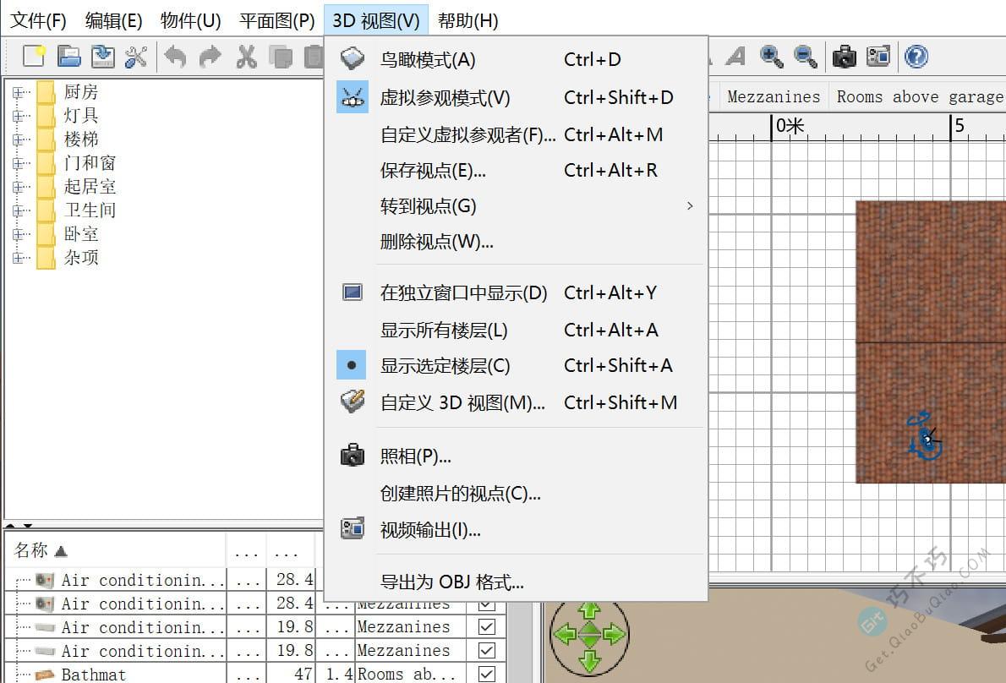Cut the selection with the scissors icon
The image size is (1006, 683).
tap(246, 57)
